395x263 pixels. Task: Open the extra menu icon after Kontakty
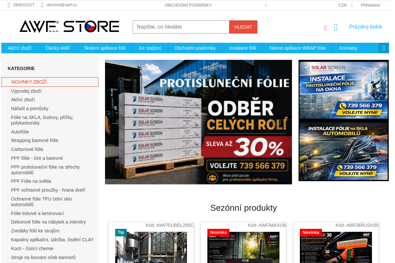[x=384, y=48]
